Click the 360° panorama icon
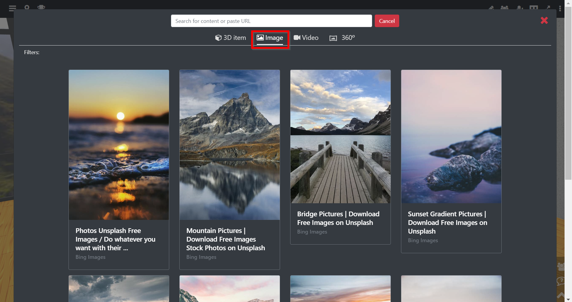Viewport: 572px width, 302px height. [333, 38]
